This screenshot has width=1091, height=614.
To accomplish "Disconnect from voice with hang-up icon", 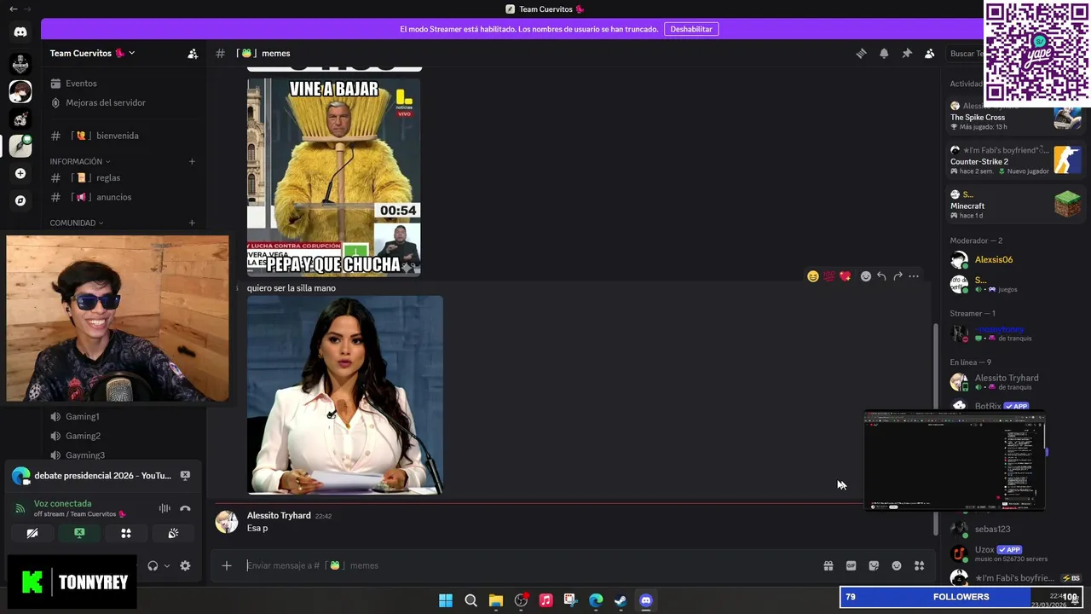I will point(185,508).
